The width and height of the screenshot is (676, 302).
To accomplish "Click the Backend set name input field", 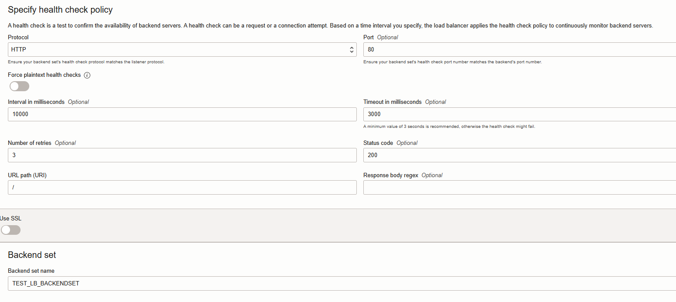I will [x=341, y=284].
